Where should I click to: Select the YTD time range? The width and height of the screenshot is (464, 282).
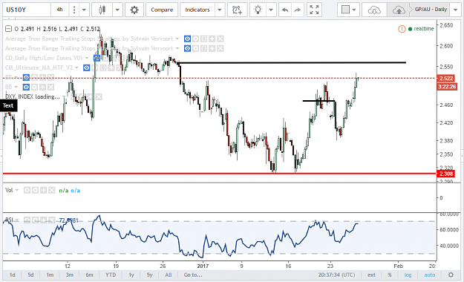[x=111, y=275]
